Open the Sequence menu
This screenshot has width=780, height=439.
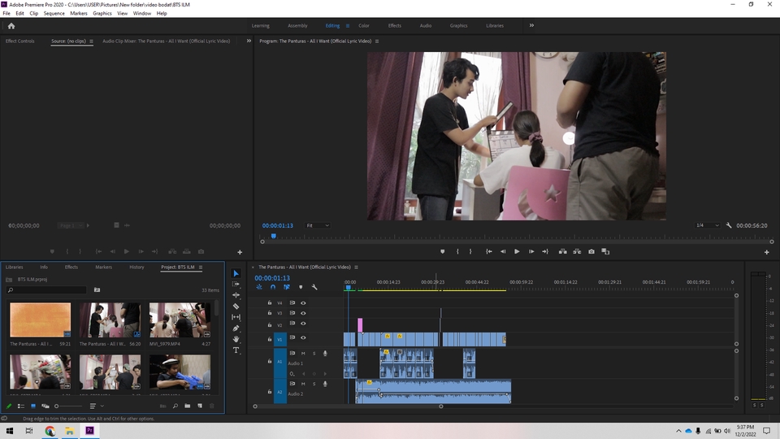[x=54, y=14]
